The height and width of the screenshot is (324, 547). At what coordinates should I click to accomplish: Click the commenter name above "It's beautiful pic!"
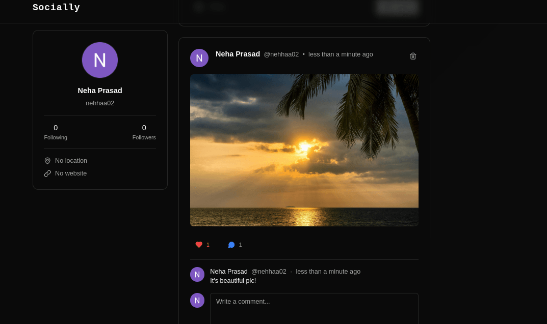click(229, 272)
